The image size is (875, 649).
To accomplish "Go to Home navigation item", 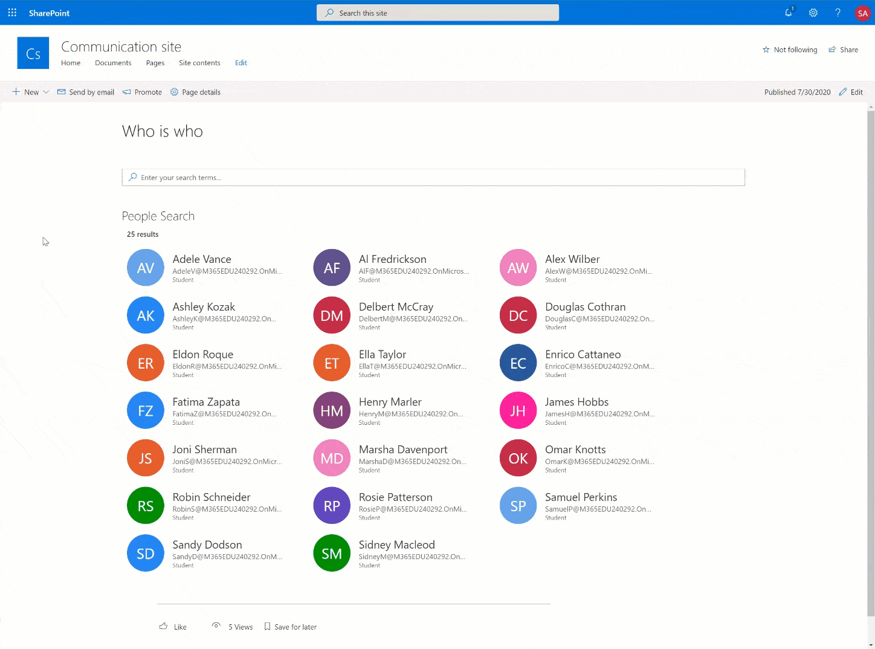I will [x=71, y=63].
